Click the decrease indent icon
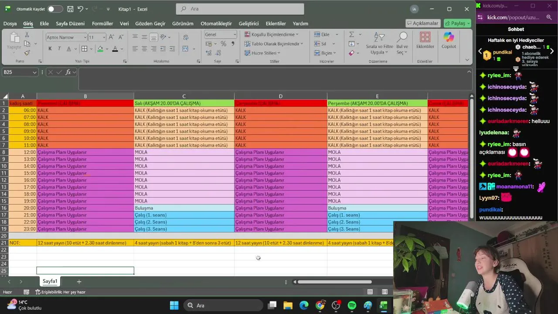 (163, 49)
